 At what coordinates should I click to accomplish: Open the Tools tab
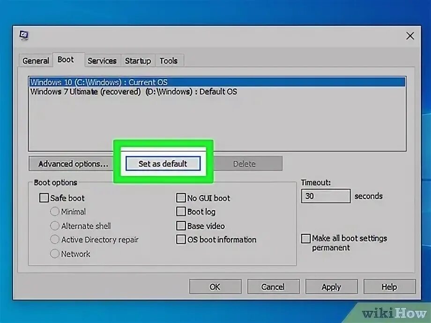coord(169,60)
